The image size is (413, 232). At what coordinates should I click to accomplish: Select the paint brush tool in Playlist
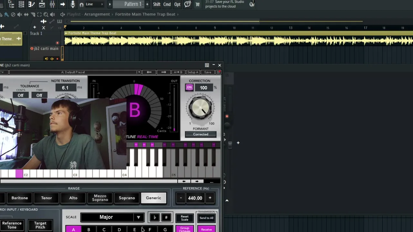[6, 14]
